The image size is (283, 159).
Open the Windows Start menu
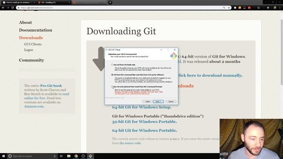click(x=4, y=156)
